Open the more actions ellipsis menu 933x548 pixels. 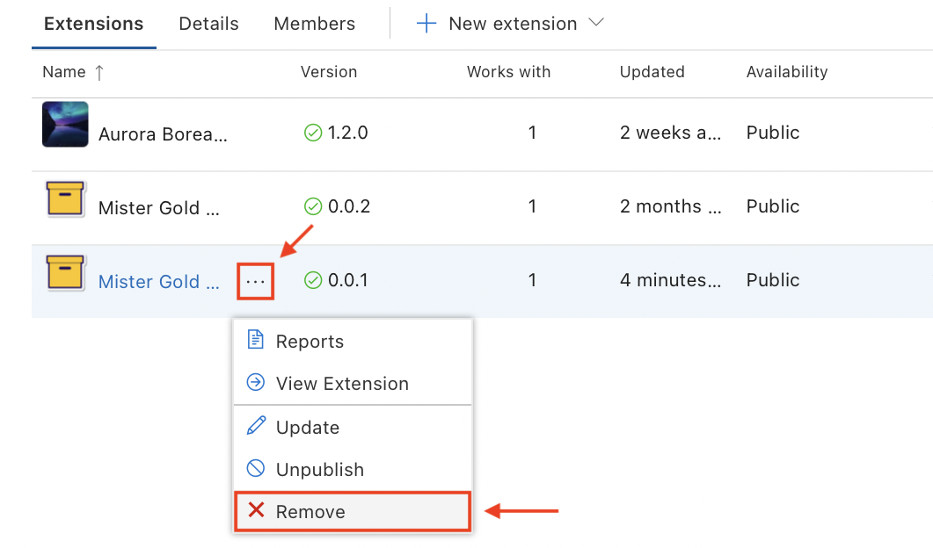pos(255,280)
